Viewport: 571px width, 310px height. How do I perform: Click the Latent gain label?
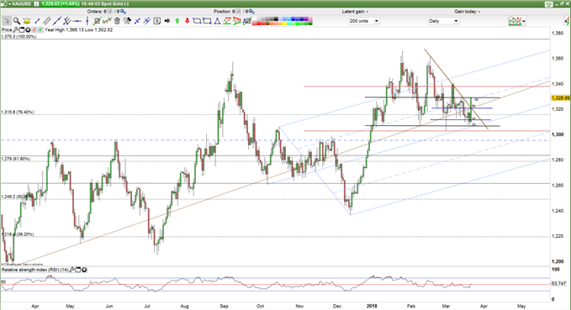[x=355, y=12]
